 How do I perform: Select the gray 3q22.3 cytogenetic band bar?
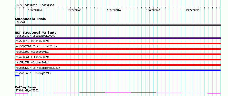point(118,25)
